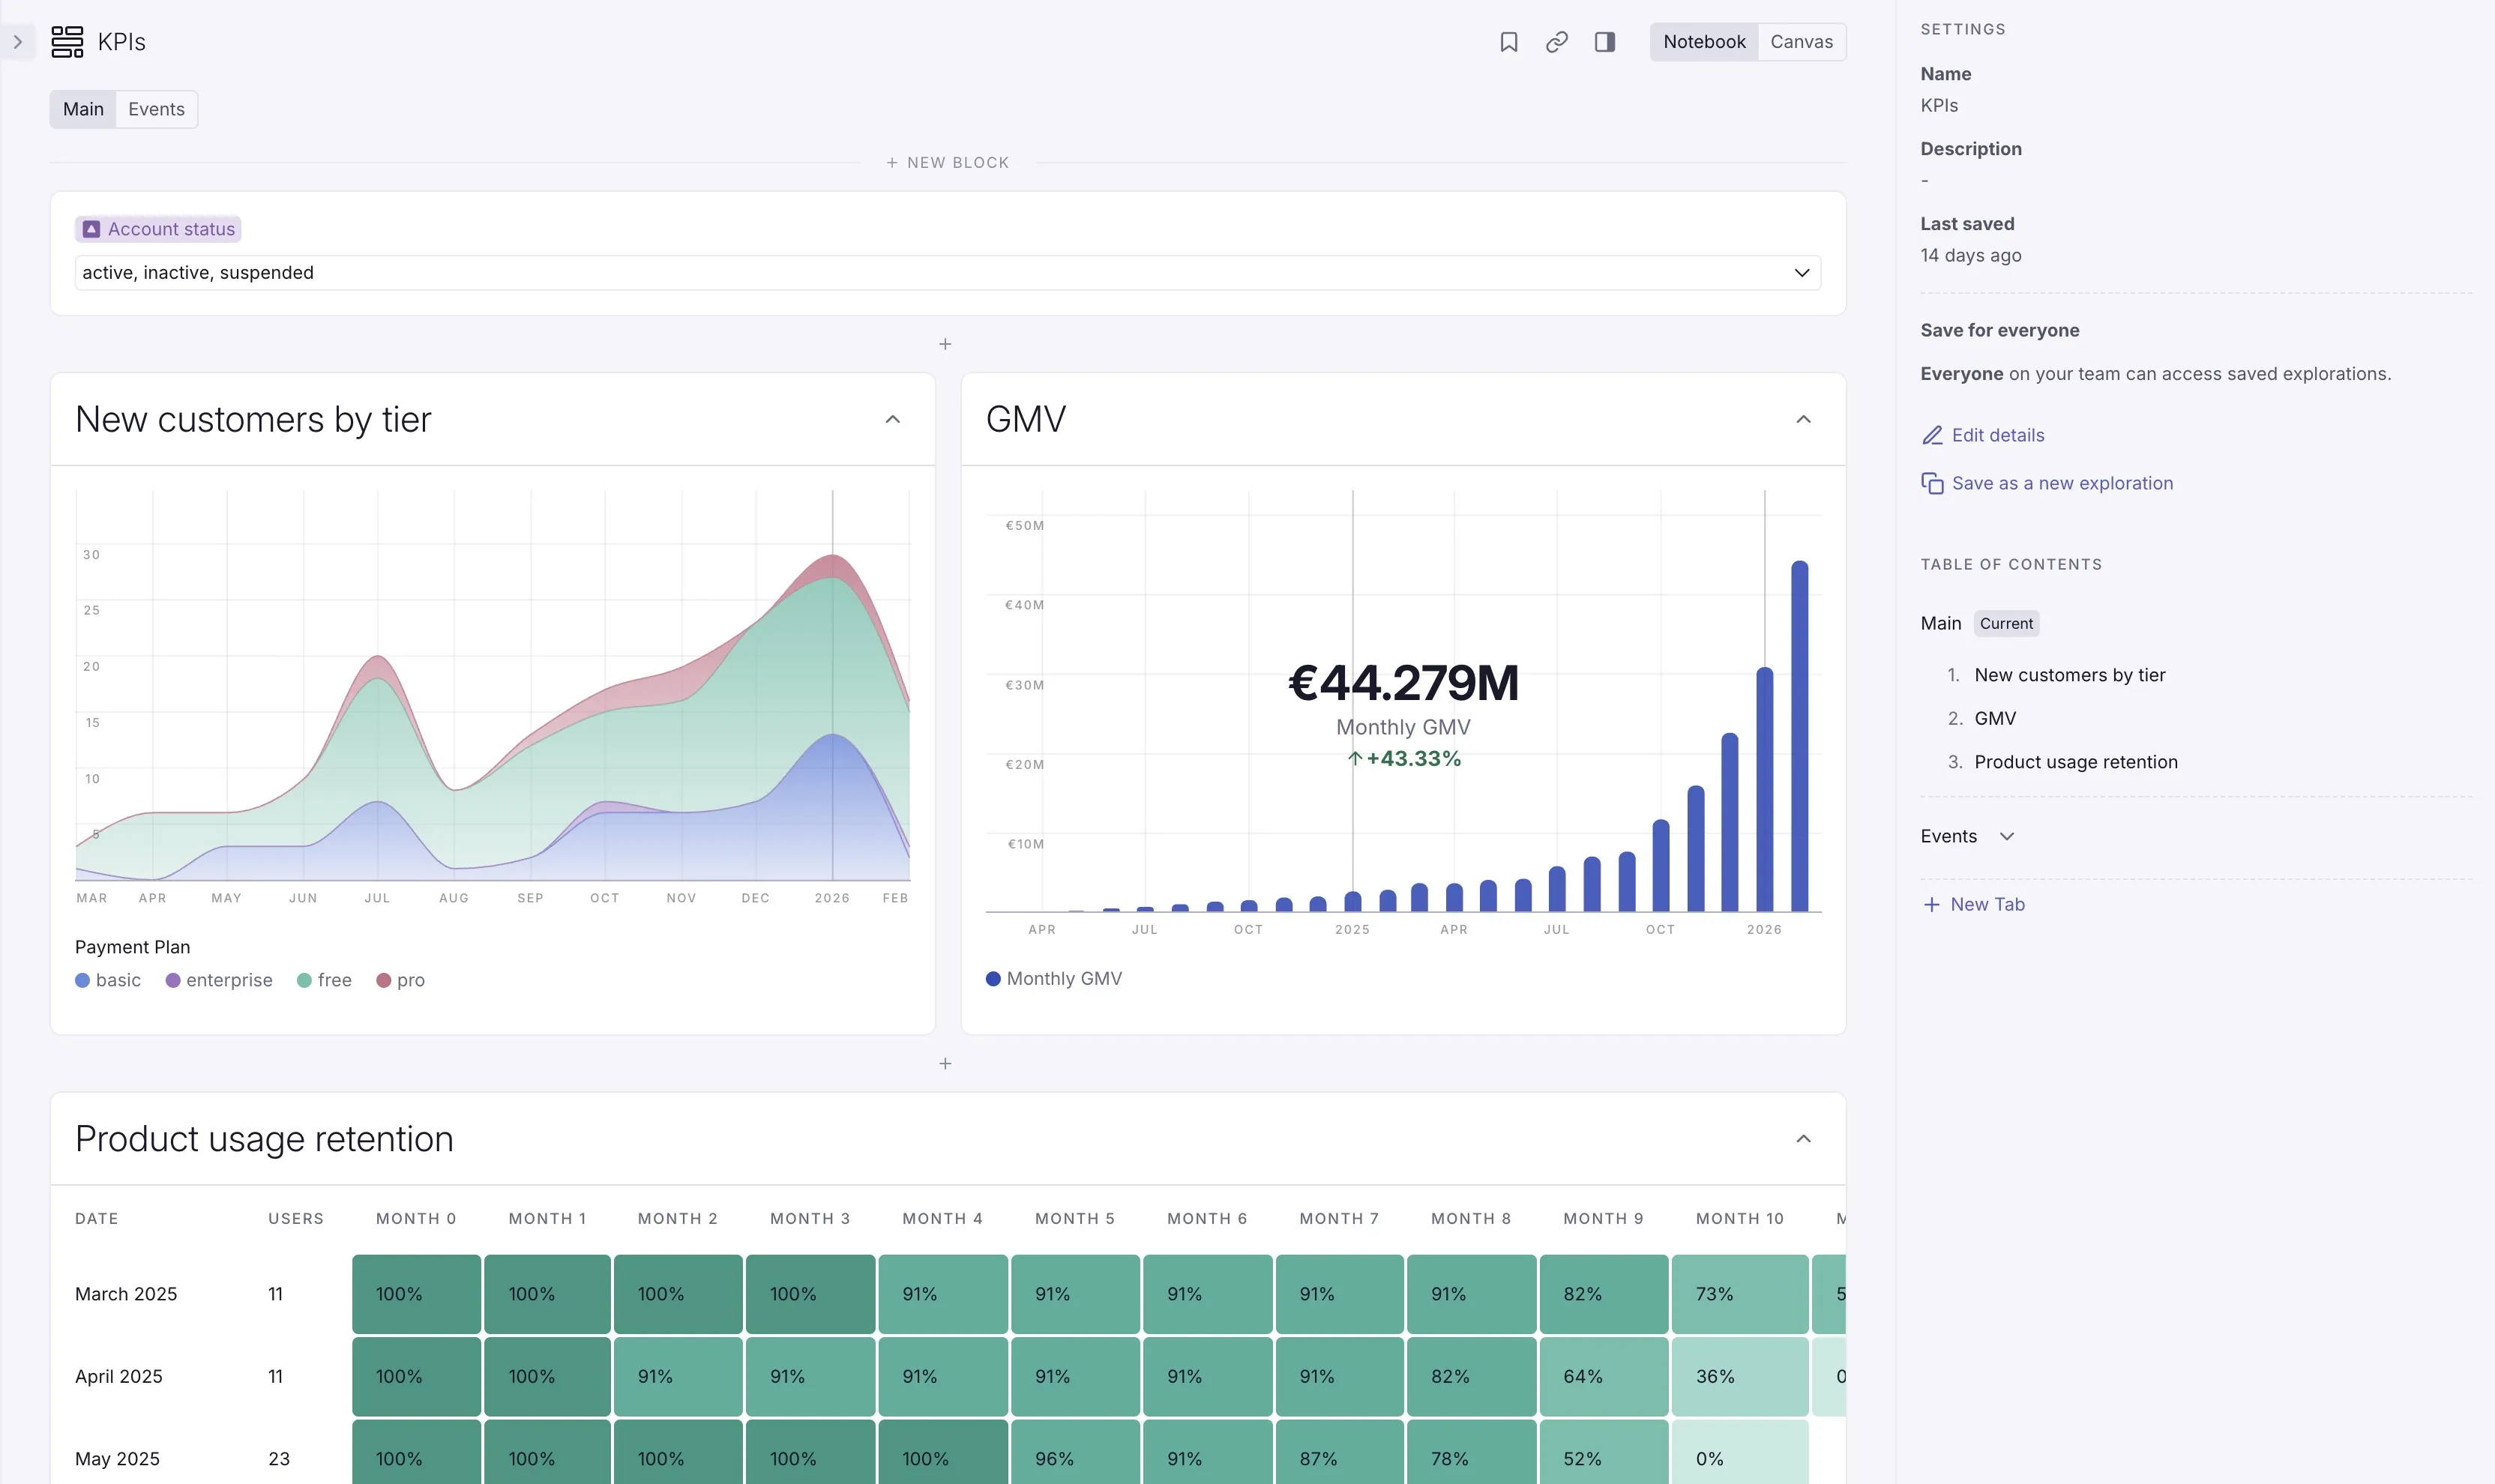Click the bookmark icon in header

[x=1508, y=42]
